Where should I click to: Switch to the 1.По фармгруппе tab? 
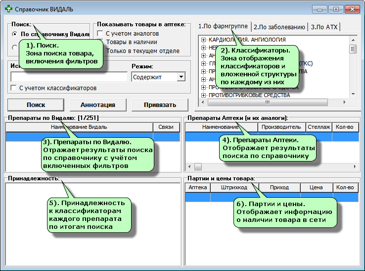coord(223,26)
